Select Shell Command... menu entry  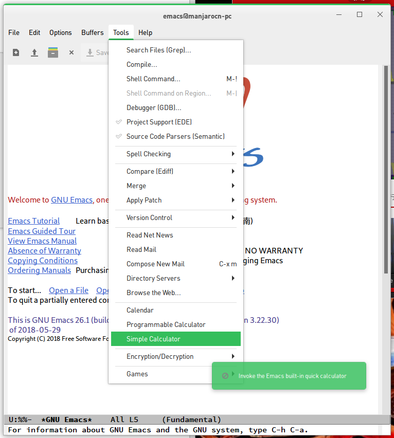176,79
